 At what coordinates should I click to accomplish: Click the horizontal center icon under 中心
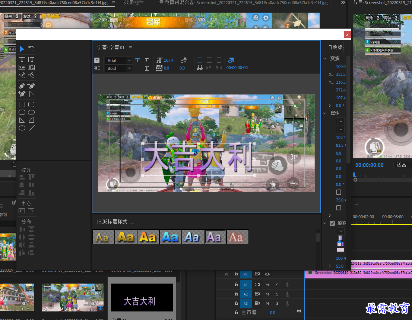click(x=22, y=211)
